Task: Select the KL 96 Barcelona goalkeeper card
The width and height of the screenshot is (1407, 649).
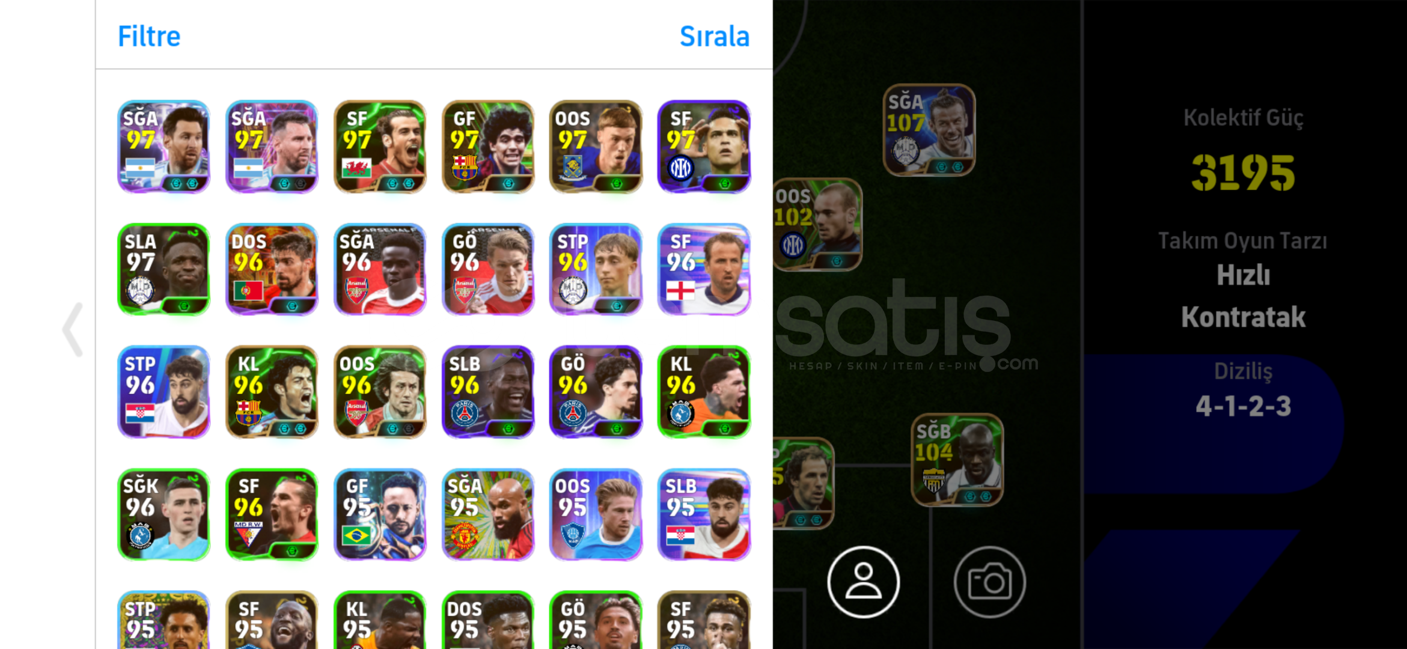Action: pyautogui.click(x=272, y=392)
